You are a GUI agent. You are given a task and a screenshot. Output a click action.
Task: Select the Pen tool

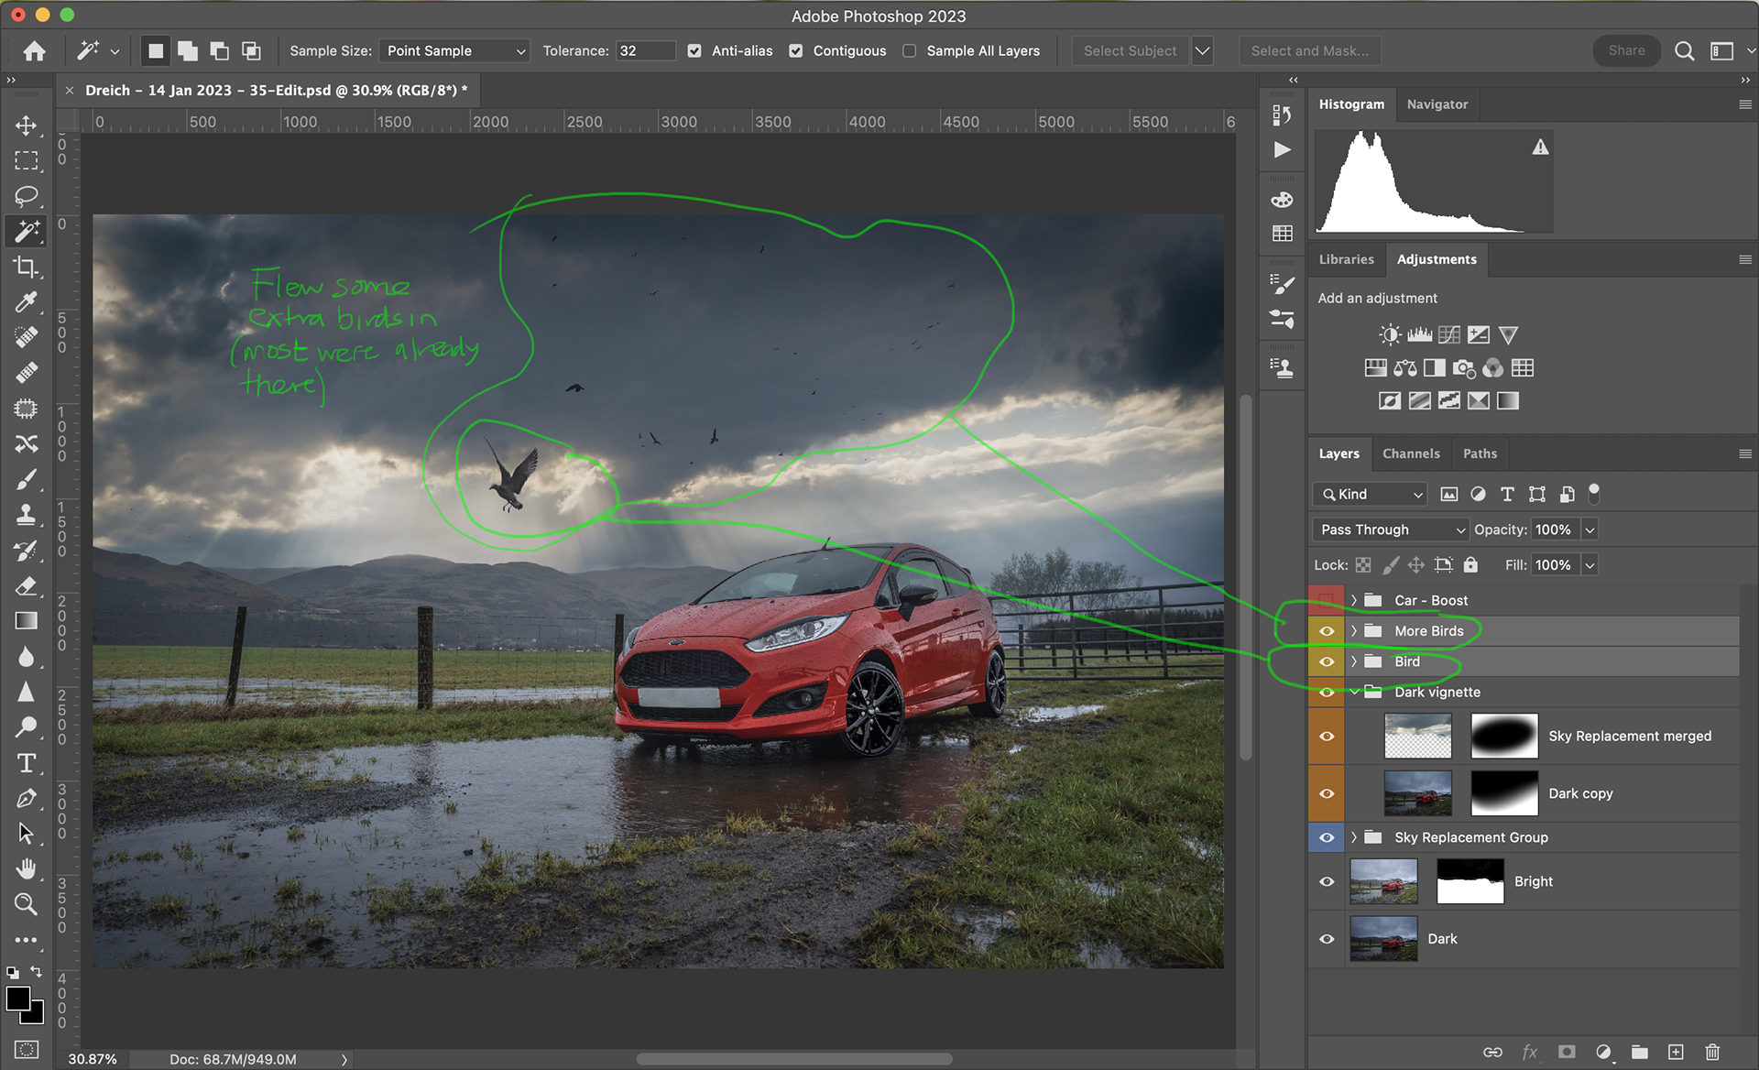coord(27,798)
